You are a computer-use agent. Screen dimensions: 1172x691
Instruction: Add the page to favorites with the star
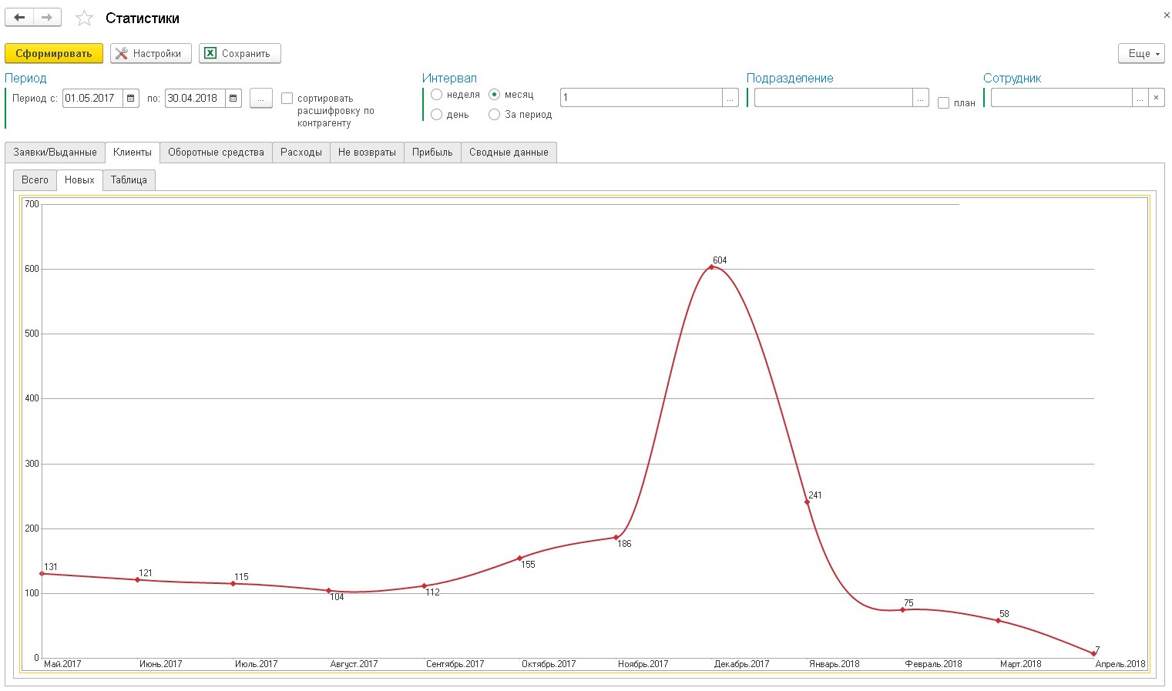click(x=84, y=18)
